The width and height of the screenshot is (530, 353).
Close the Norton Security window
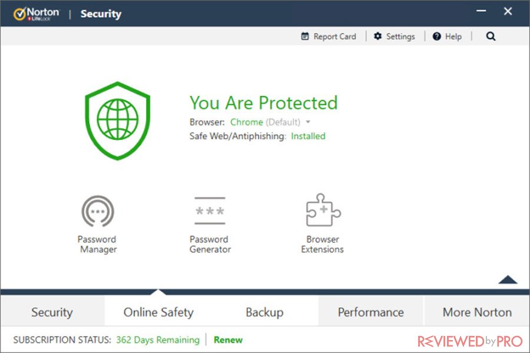click(508, 12)
